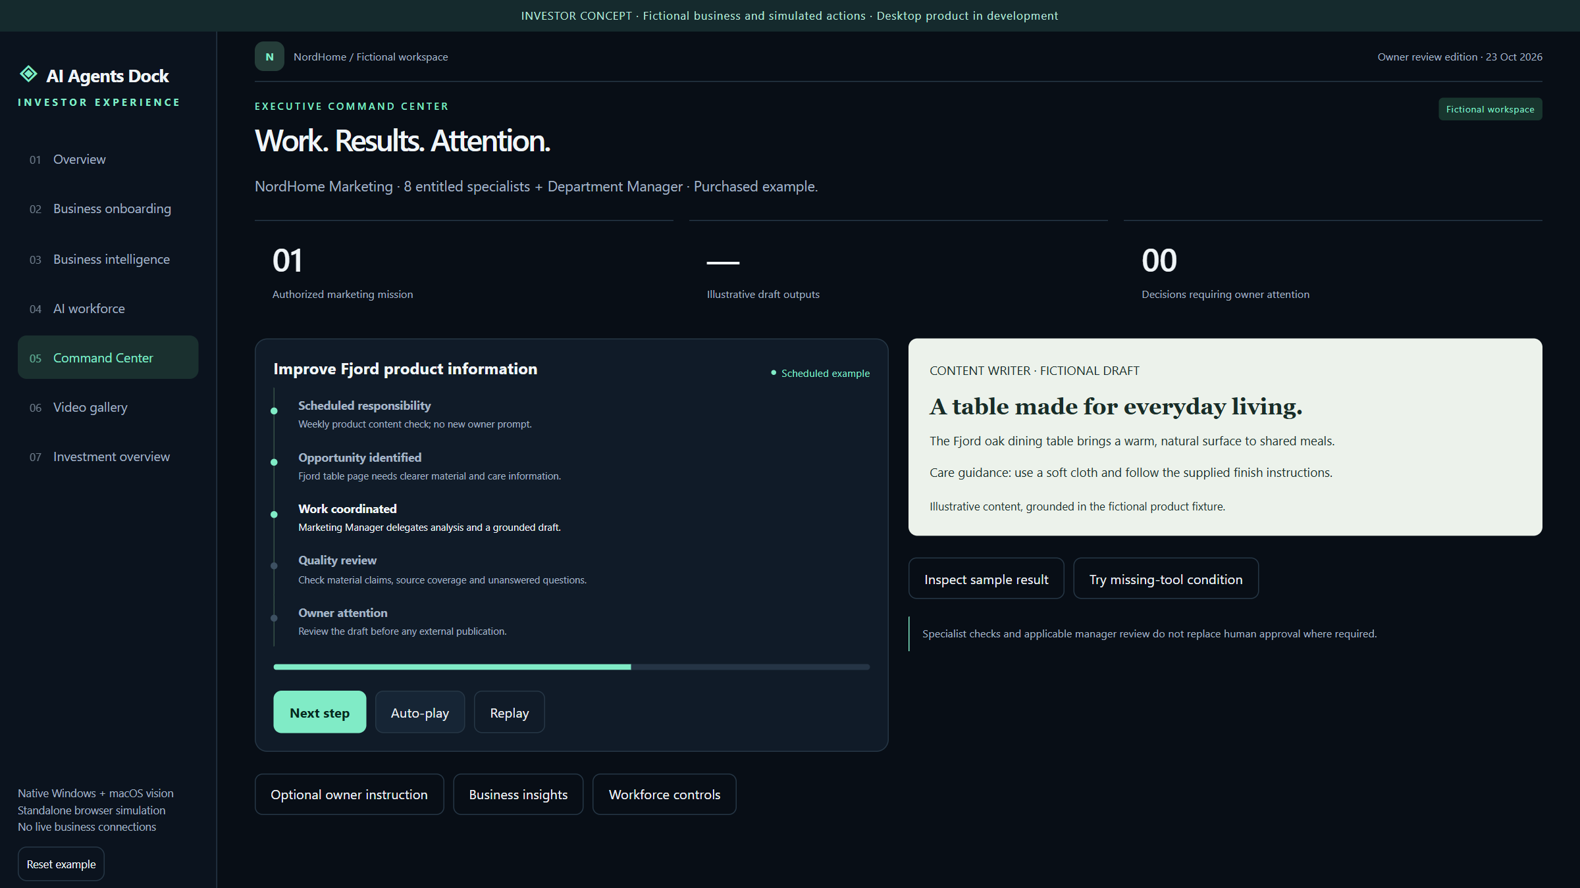Click 'NordHome / Fictional workspace' breadcrumb
Screen dimensions: 1580x888
371,57
